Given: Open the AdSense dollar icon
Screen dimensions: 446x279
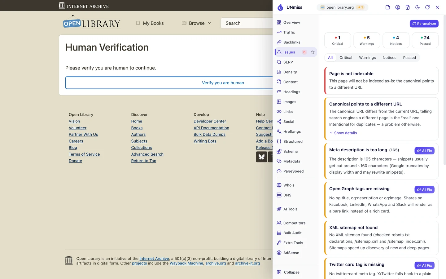Looking at the screenshot, I should (x=279, y=253).
